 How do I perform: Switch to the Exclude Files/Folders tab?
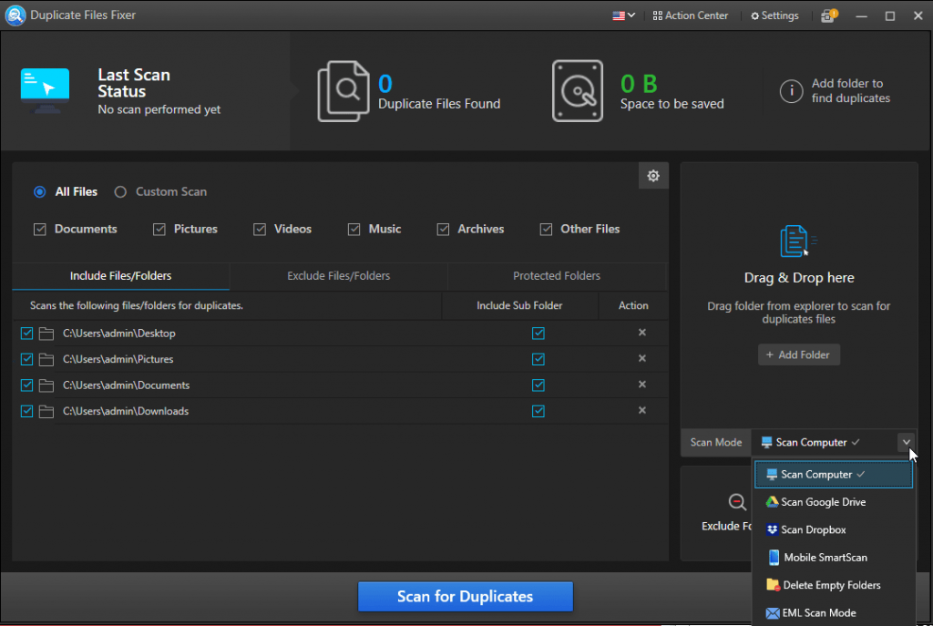point(338,275)
